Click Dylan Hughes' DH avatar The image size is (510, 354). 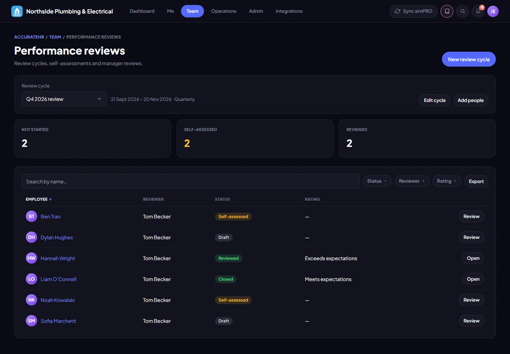[31, 237]
